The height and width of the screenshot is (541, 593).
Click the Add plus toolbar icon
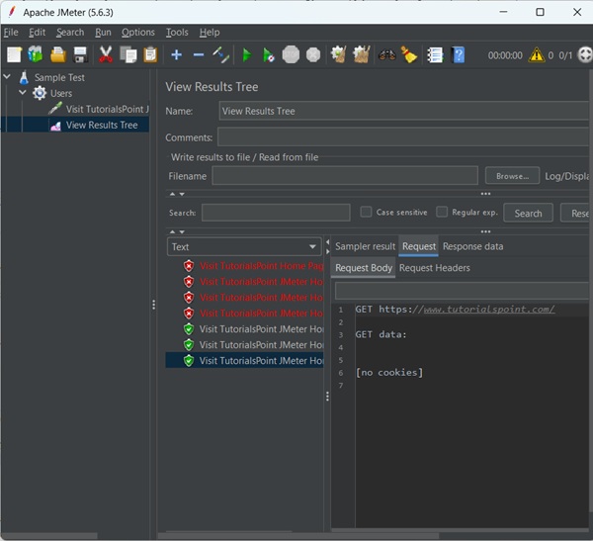click(x=176, y=54)
